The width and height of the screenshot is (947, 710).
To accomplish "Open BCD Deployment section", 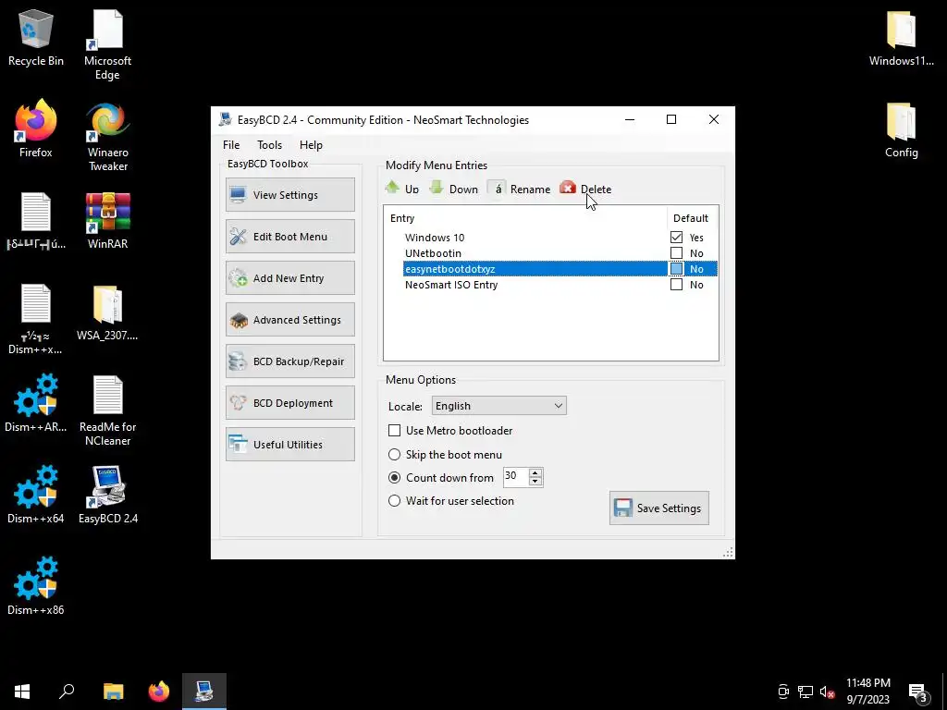I will pos(289,403).
